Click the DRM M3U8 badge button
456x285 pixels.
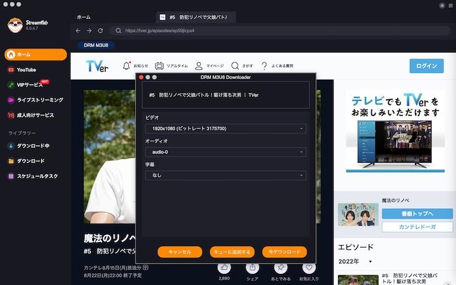[96, 46]
